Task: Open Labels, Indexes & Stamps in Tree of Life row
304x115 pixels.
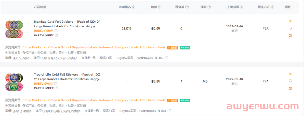Action: (x=107, y=100)
